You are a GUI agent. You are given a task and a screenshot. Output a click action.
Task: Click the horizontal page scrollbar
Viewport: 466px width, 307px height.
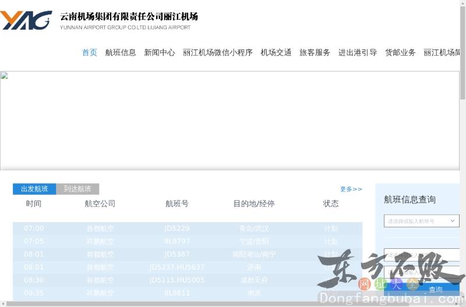click(x=207, y=304)
